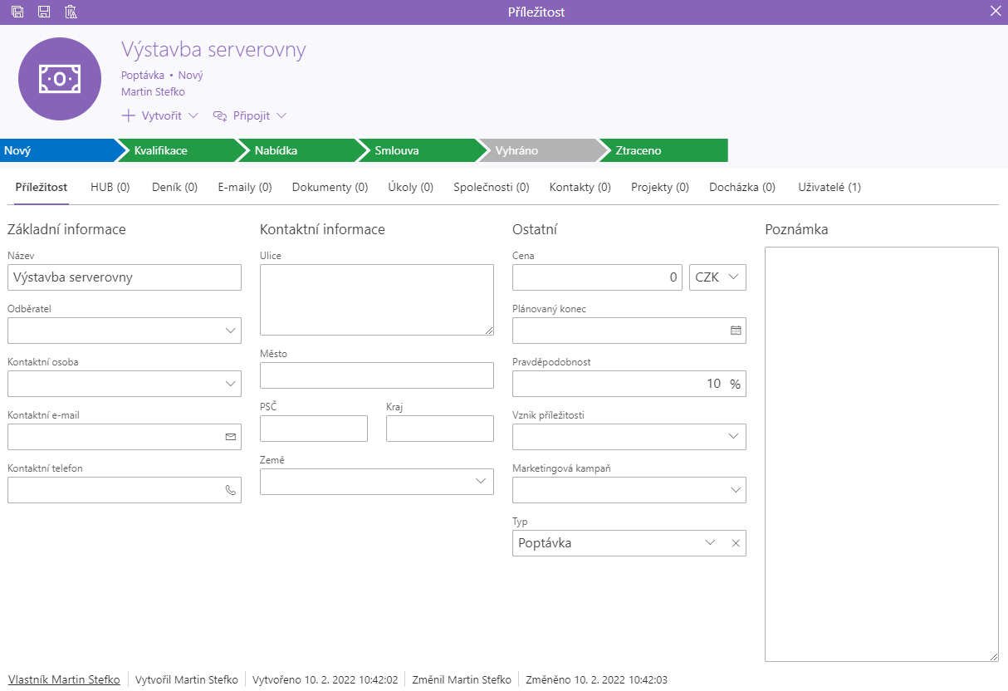Click the Save floppy disk icon

pyautogui.click(x=44, y=12)
